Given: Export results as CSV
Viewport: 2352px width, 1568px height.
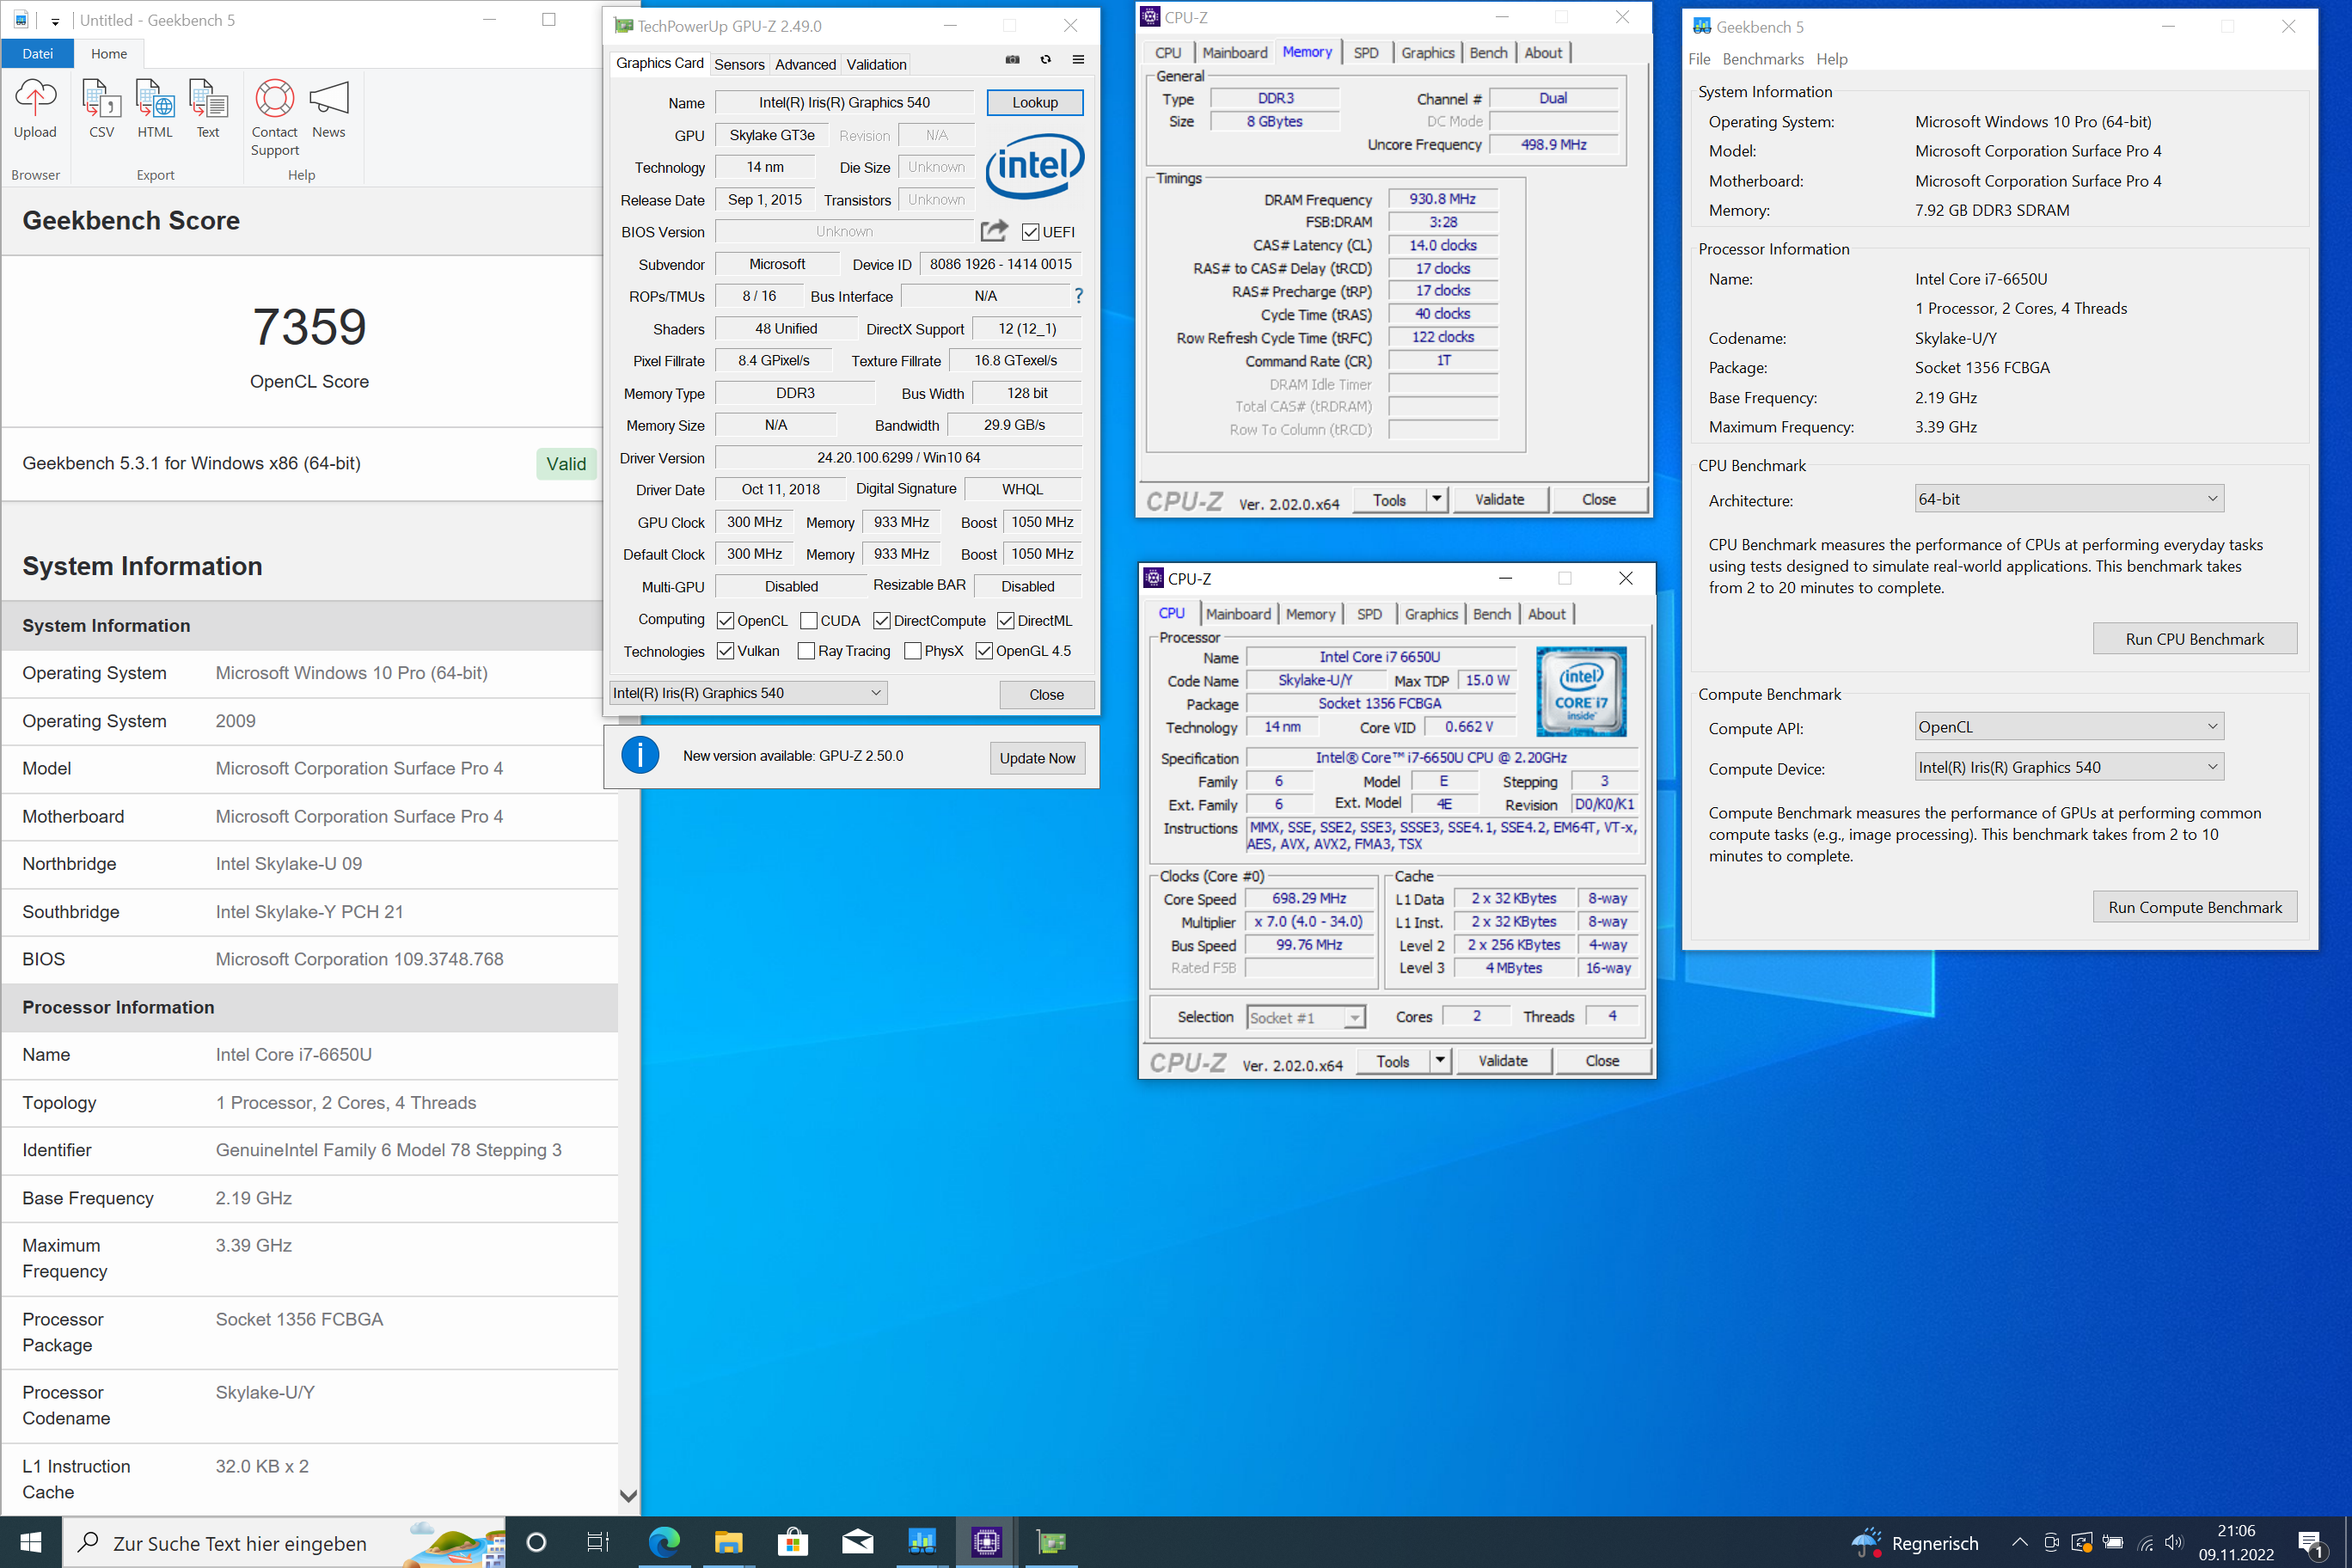Looking at the screenshot, I should click(101, 109).
